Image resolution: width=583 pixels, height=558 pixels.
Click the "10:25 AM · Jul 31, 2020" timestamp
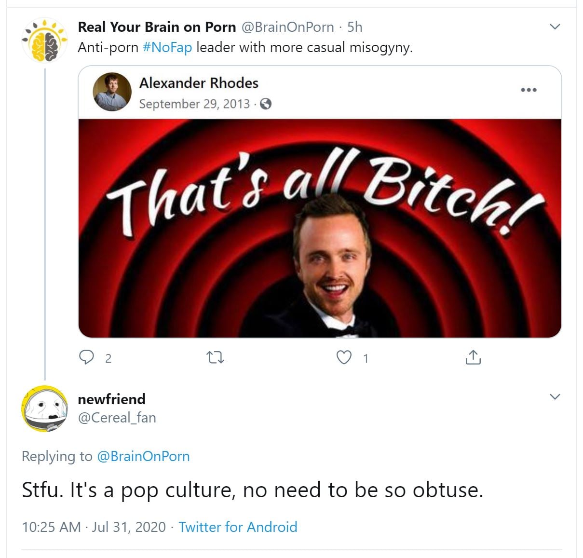[94, 527]
